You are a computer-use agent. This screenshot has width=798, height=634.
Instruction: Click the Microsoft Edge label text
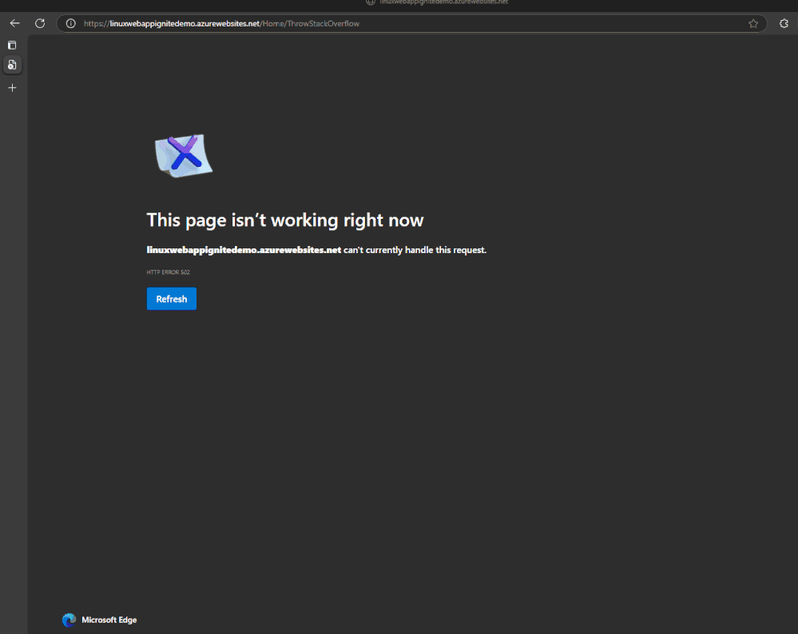click(109, 620)
